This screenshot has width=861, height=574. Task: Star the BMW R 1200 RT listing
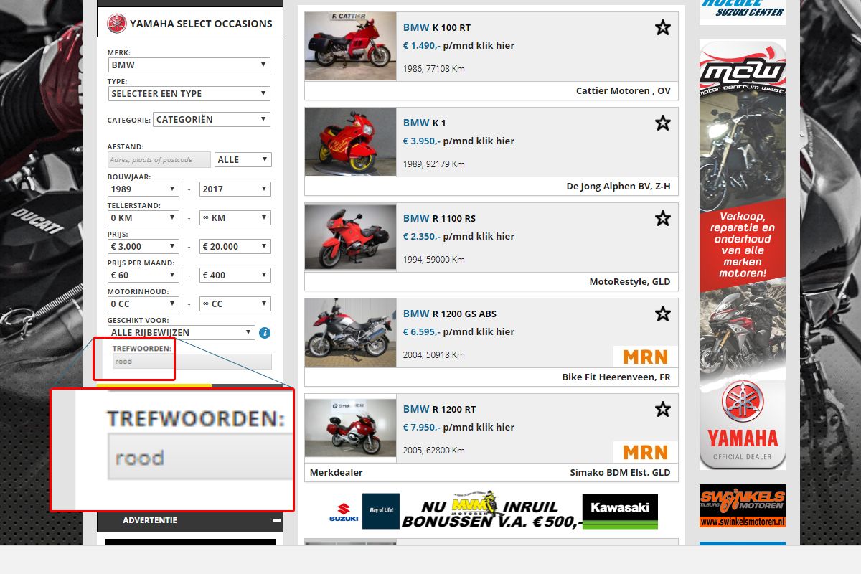pyautogui.click(x=663, y=410)
